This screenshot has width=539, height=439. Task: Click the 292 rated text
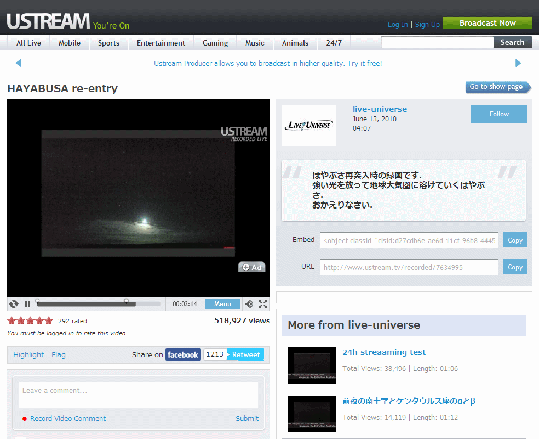(x=73, y=321)
